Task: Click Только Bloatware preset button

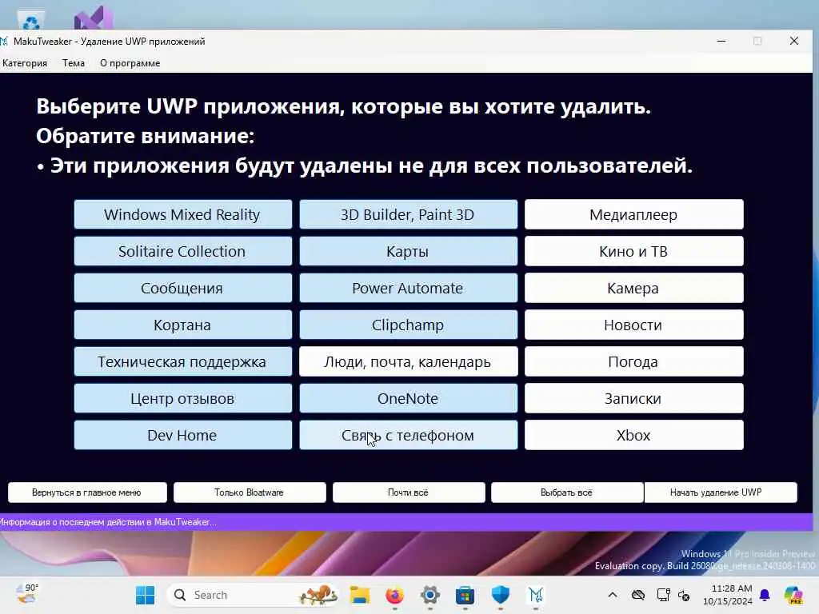Action: point(250,492)
